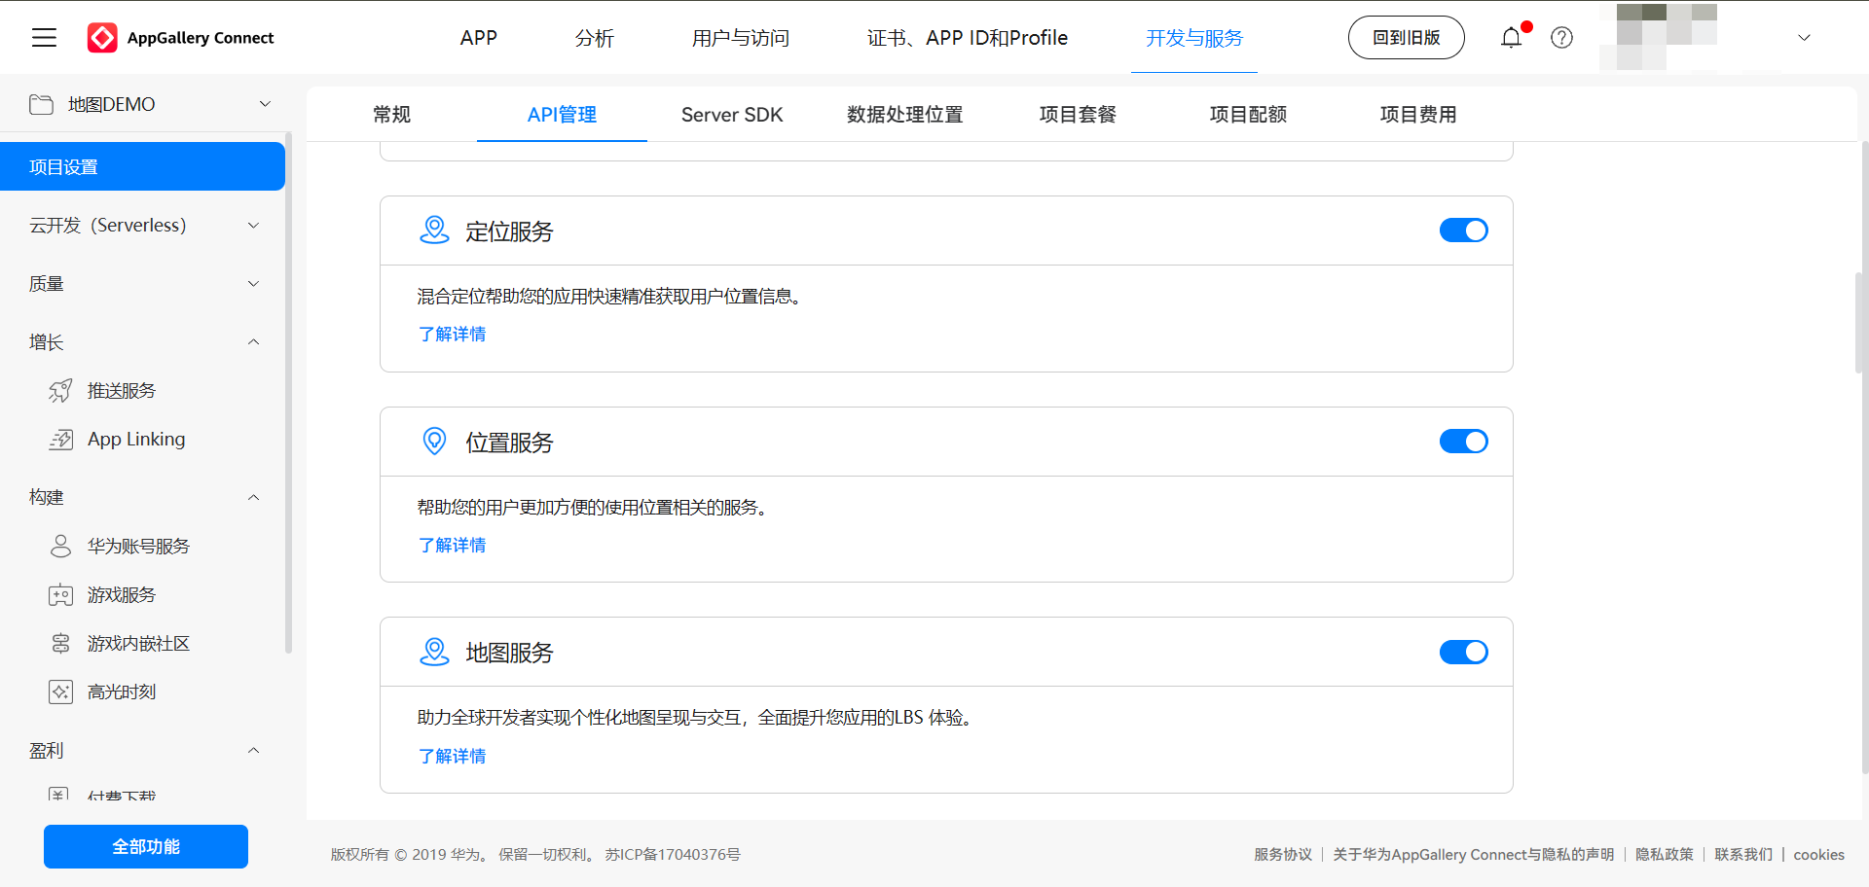
Task: Open 关于华为AppGallery Connect与隐私的声明 link
Action: tap(1474, 855)
